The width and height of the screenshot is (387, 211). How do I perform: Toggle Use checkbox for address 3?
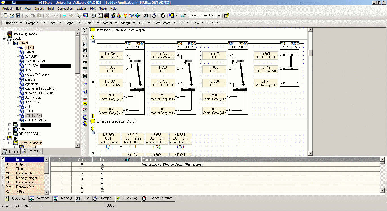pyautogui.click(x=103, y=179)
